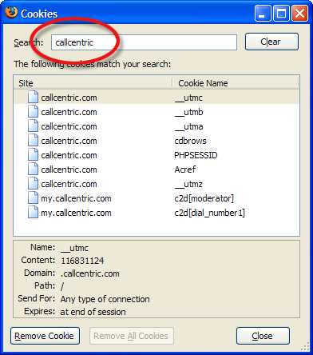Select the cookie named __utma
Screen dimensions: 313x355
pos(156,126)
